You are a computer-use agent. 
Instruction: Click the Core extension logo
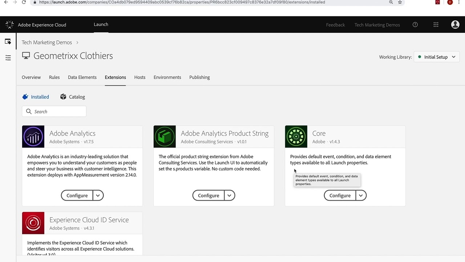[296, 136]
